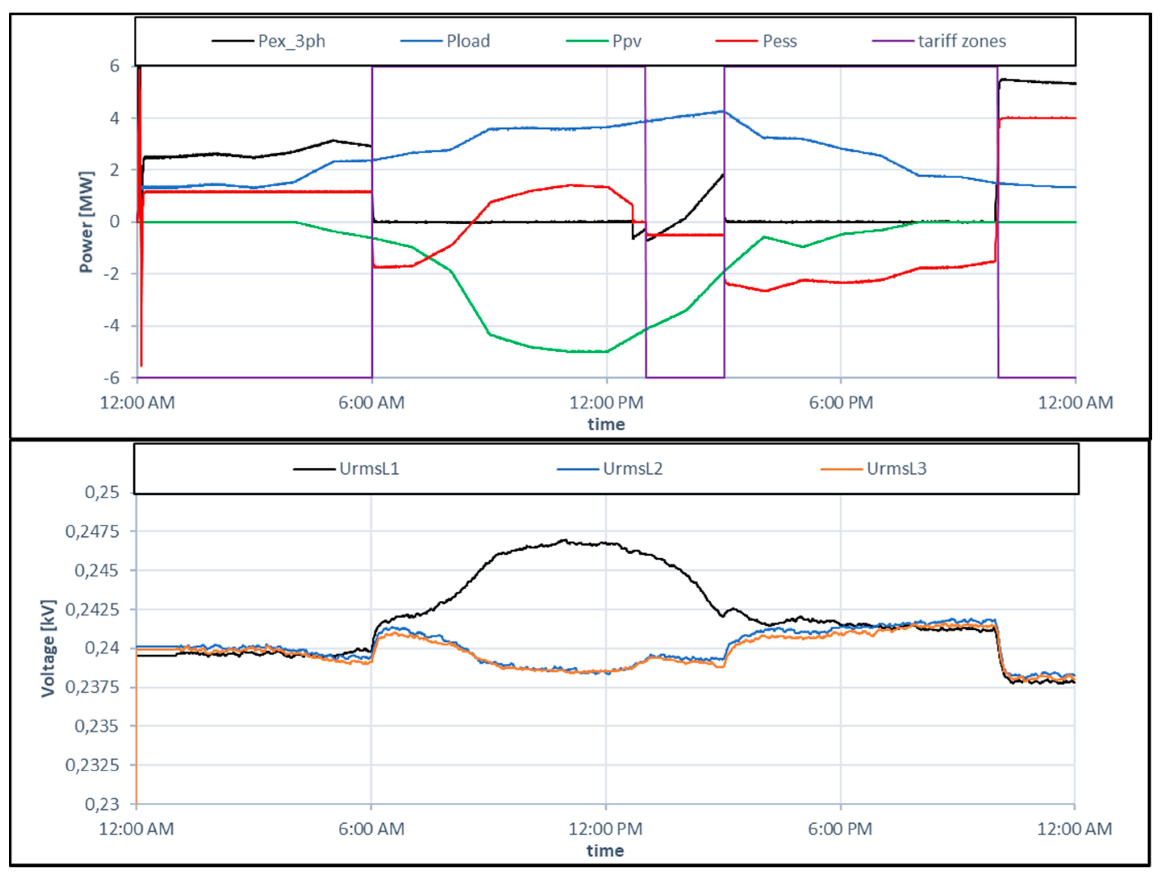Screen dimensions: 1160x877
Task: Click the Pex_3ph legend entry
Action: click(291, 41)
